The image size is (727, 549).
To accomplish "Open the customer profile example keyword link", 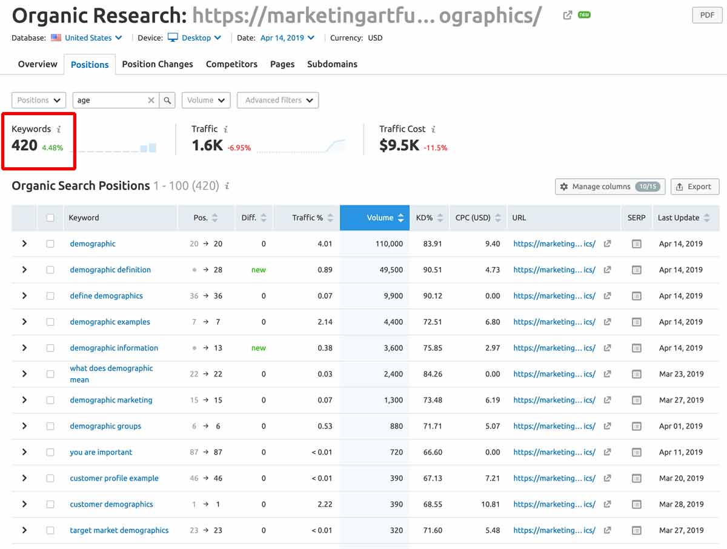I will click(114, 478).
